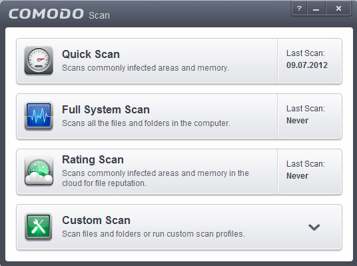Screen dimensions: 357x266
Task: Click 'Scans commonly infected areas and memory.' description
Action: (x=145, y=68)
